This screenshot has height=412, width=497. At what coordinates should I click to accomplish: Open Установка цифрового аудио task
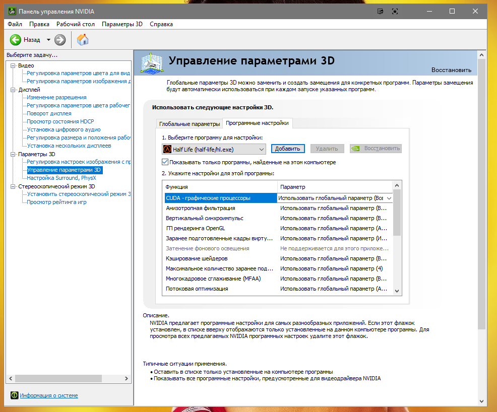point(64,129)
